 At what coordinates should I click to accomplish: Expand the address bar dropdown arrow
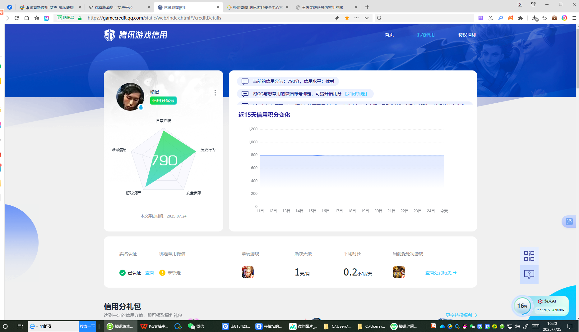coord(367,18)
